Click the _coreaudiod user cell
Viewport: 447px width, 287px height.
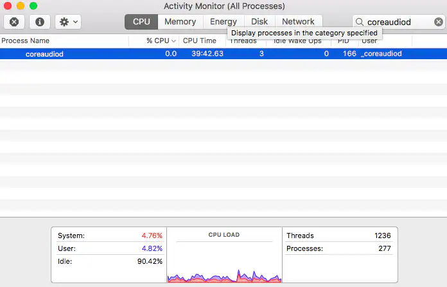381,53
